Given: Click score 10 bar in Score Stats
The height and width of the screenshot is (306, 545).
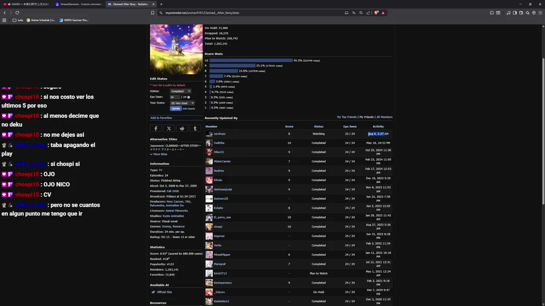Looking at the screenshot, I should [x=251, y=60].
